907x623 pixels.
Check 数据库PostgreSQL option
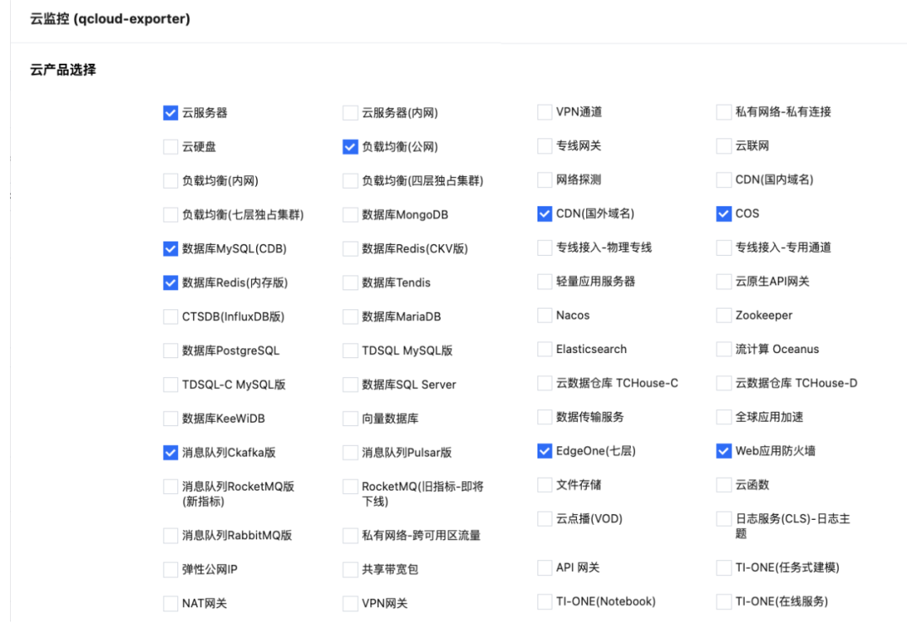[x=170, y=351]
